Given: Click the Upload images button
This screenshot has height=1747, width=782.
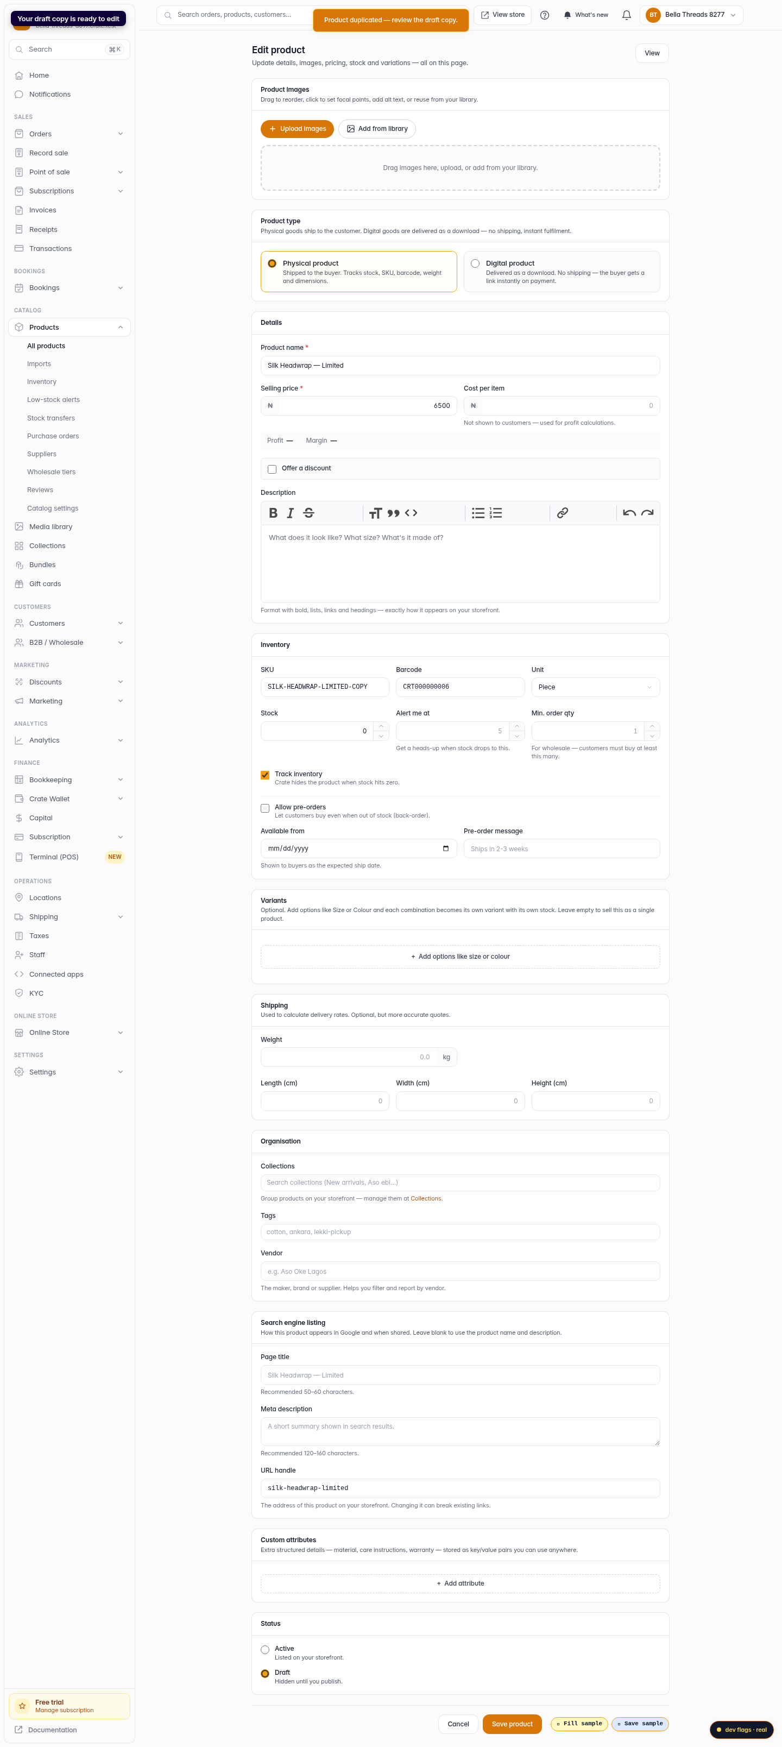Looking at the screenshot, I should tap(297, 129).
